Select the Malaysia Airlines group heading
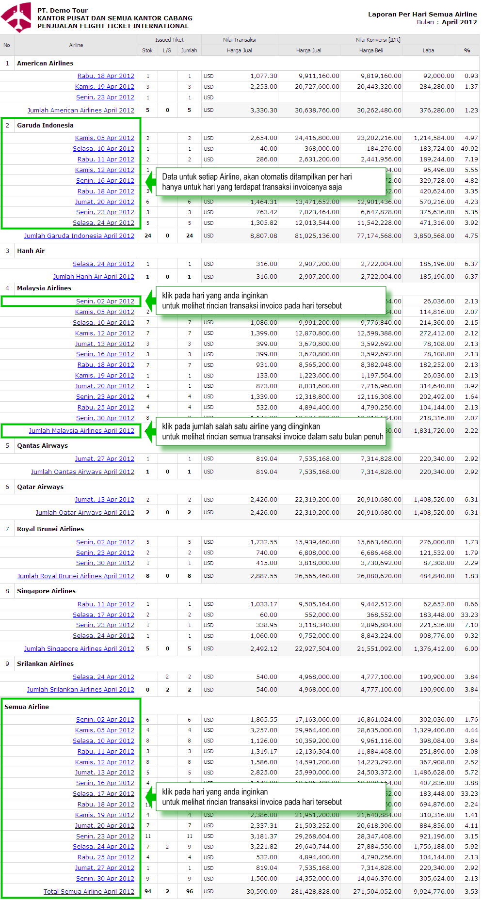 click(x=44, y=288)
